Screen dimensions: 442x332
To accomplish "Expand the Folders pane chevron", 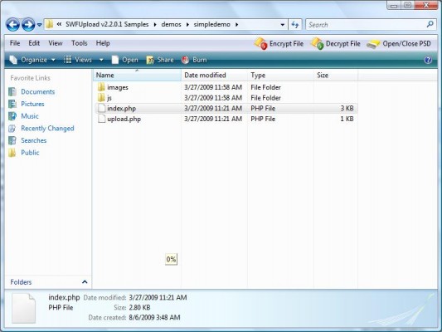I will coord(85,282).
